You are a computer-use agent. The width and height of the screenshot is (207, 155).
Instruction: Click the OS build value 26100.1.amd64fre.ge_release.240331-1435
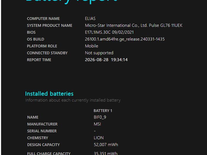(x=125, y=39)
